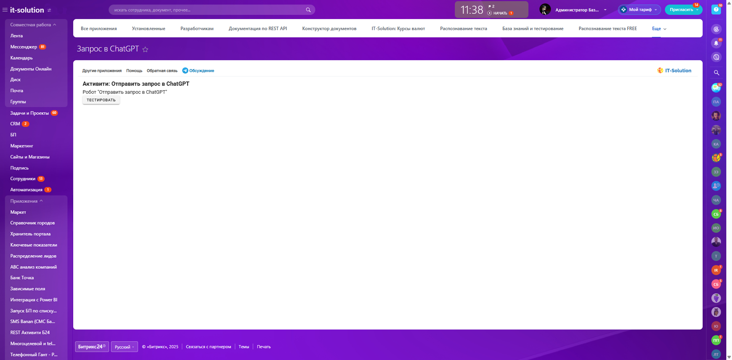The height and width of the screenshot is (360, 732).
Task: Open administrator profile avatar
Action: coord(545,10)
